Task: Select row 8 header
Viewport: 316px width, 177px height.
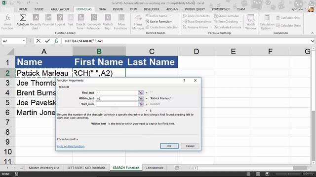Action: (7, 132)
